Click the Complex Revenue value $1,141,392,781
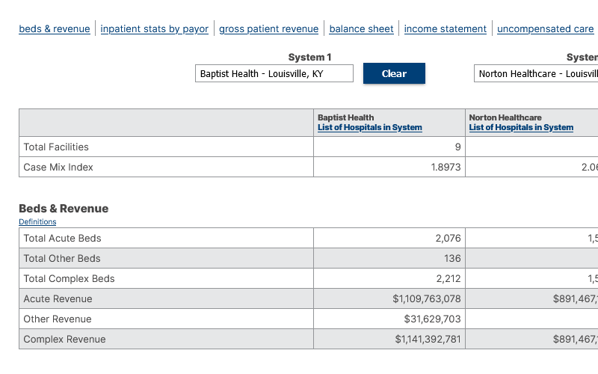Screen dimensions: 598x374 (428, 340)
